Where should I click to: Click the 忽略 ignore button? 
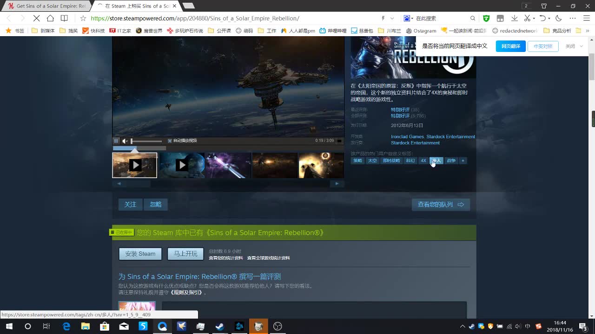click(x=156, y=205)
